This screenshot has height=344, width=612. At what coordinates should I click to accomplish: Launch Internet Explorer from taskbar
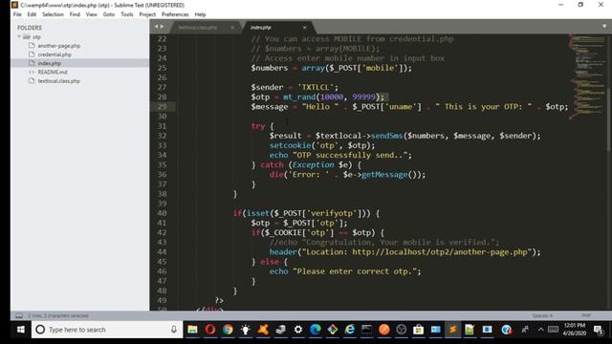[350, 330]
